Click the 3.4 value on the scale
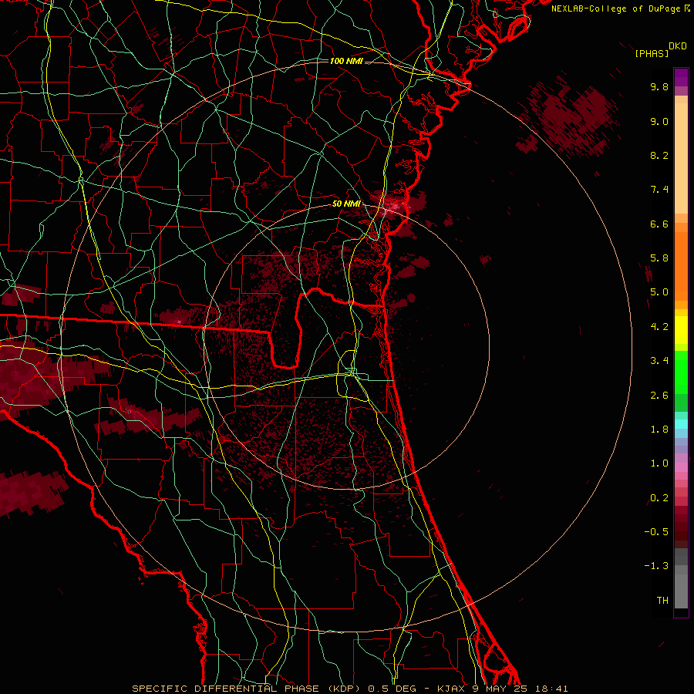This screenshot has height=694, width=694. point(659,361)
